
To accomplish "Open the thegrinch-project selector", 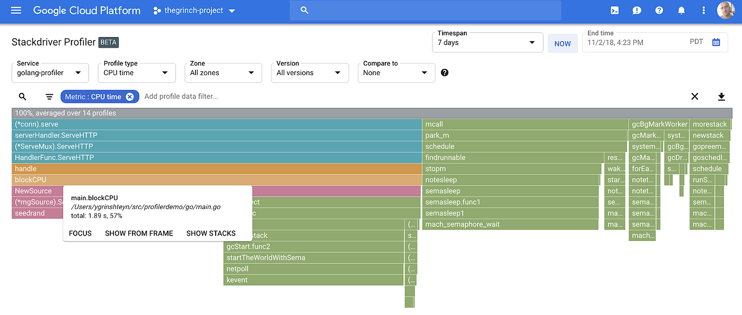I will click(193, 10).
